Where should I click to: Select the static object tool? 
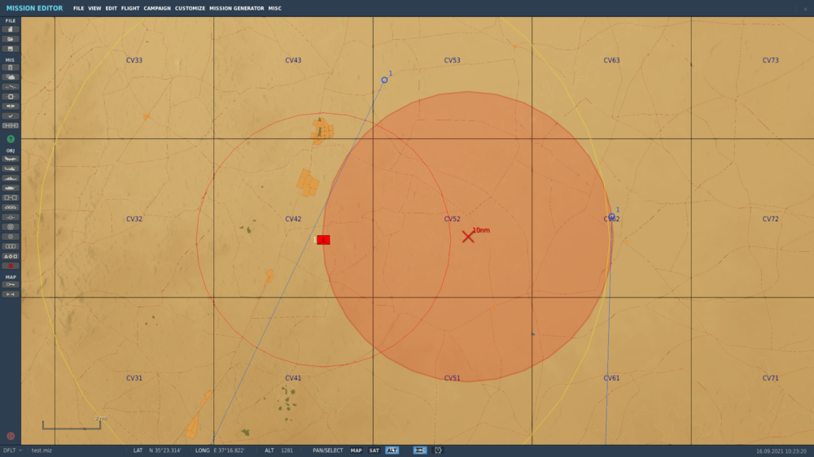point(11,198)
